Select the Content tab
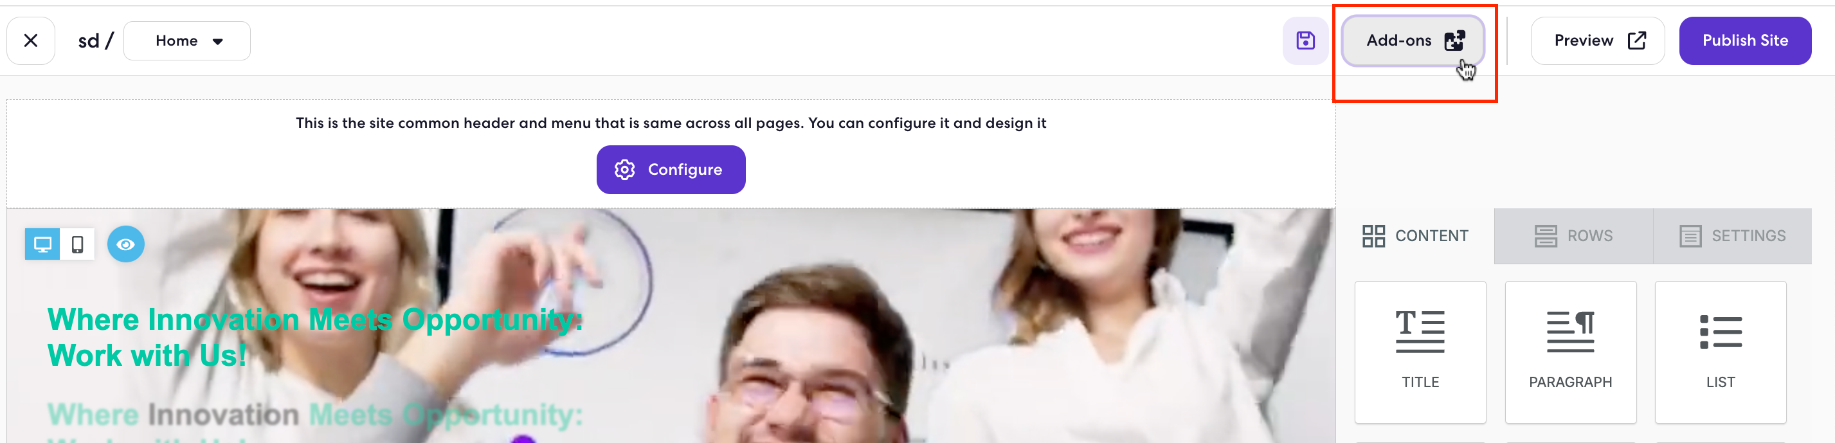 pyautogui.click(x=1415, y=236)
